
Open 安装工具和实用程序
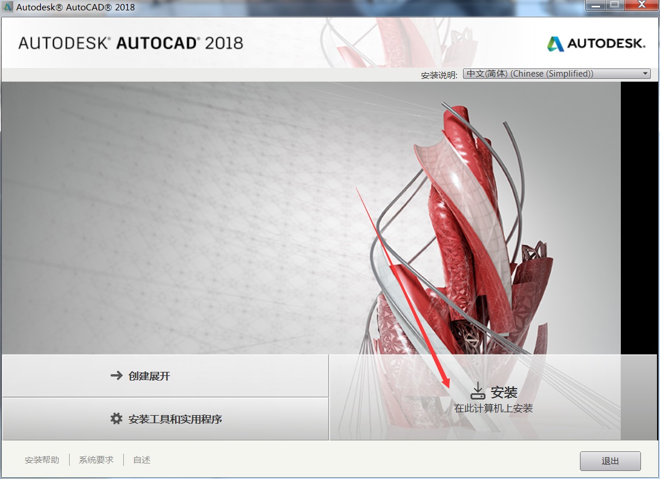tap(165, 419)
